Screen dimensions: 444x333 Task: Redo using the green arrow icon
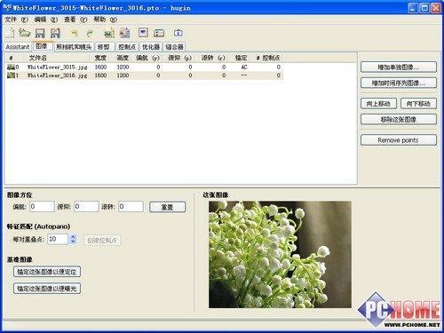click(90, 33)
